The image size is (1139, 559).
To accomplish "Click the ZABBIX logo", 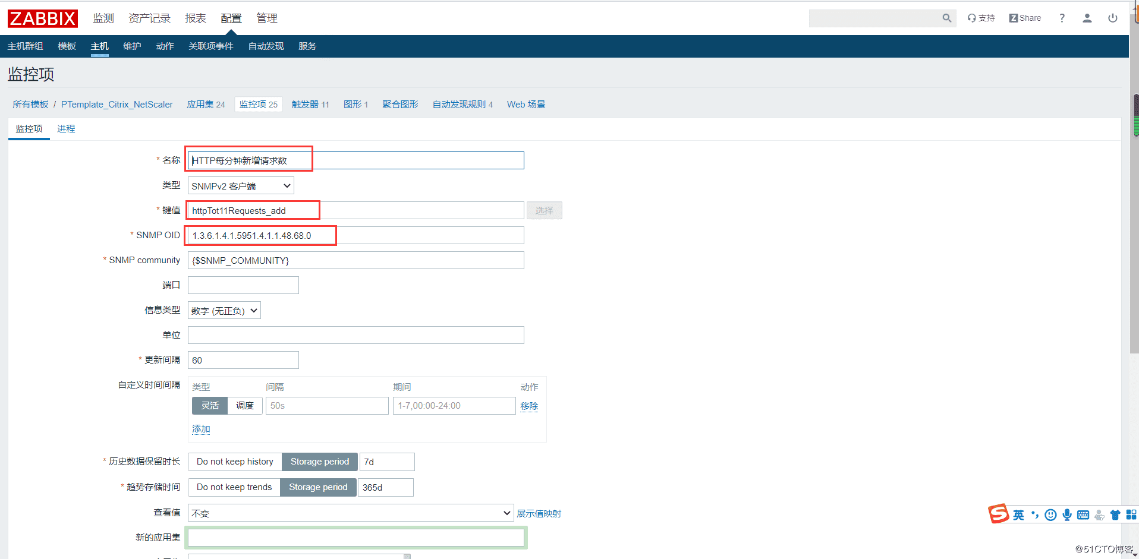I will pyautogui.click(x=43, y=18).
